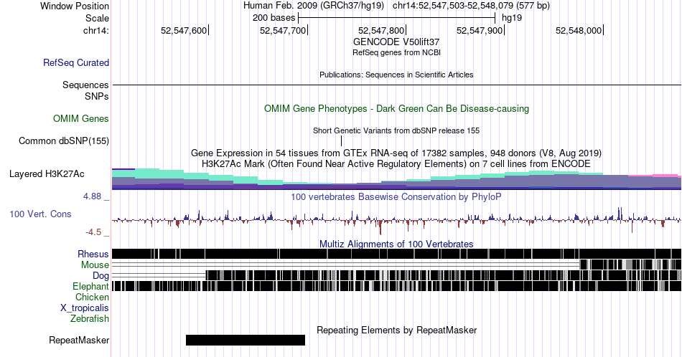682x357 pixels.
Task: Click the layered H3K27Ac signal graph
Action: 396,179
